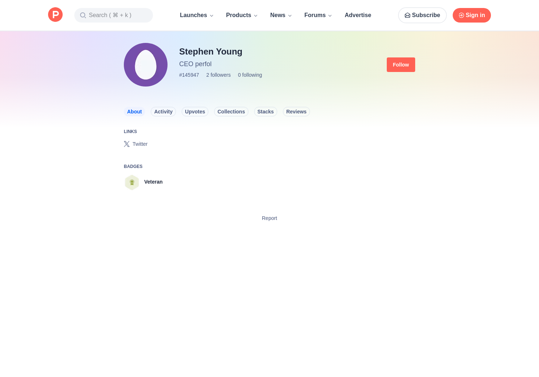View the 0 following list
This screenshot has width=539, height=377.
(x=250, y=75)
